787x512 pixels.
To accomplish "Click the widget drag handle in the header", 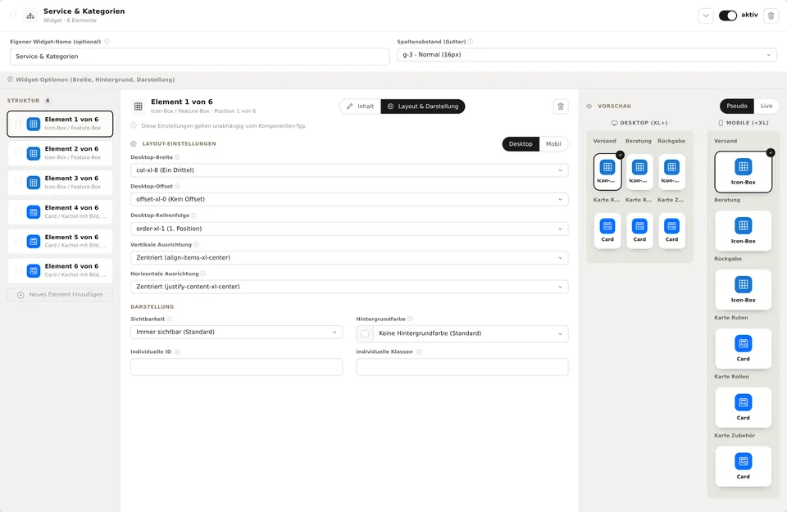I will tap(14, 15).
